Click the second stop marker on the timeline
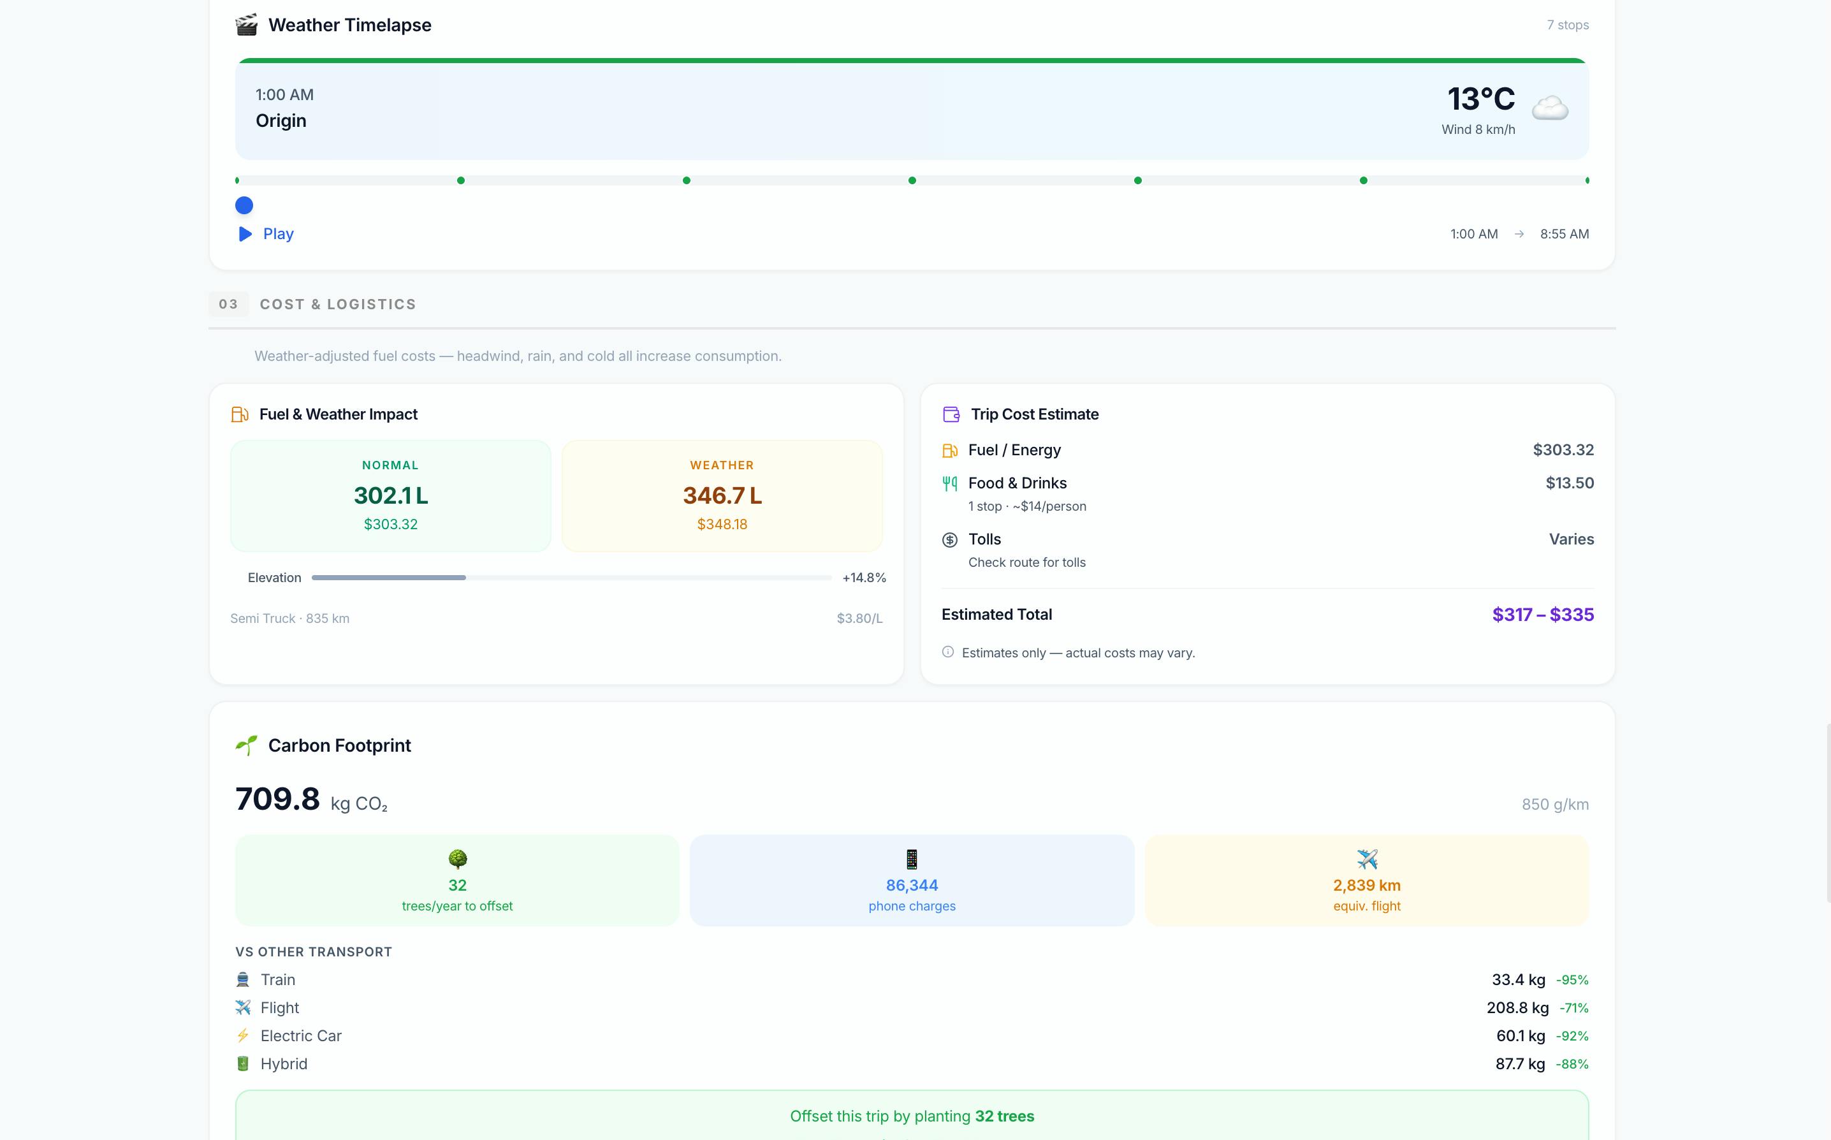1831x1140 pixels. [460, 180]
